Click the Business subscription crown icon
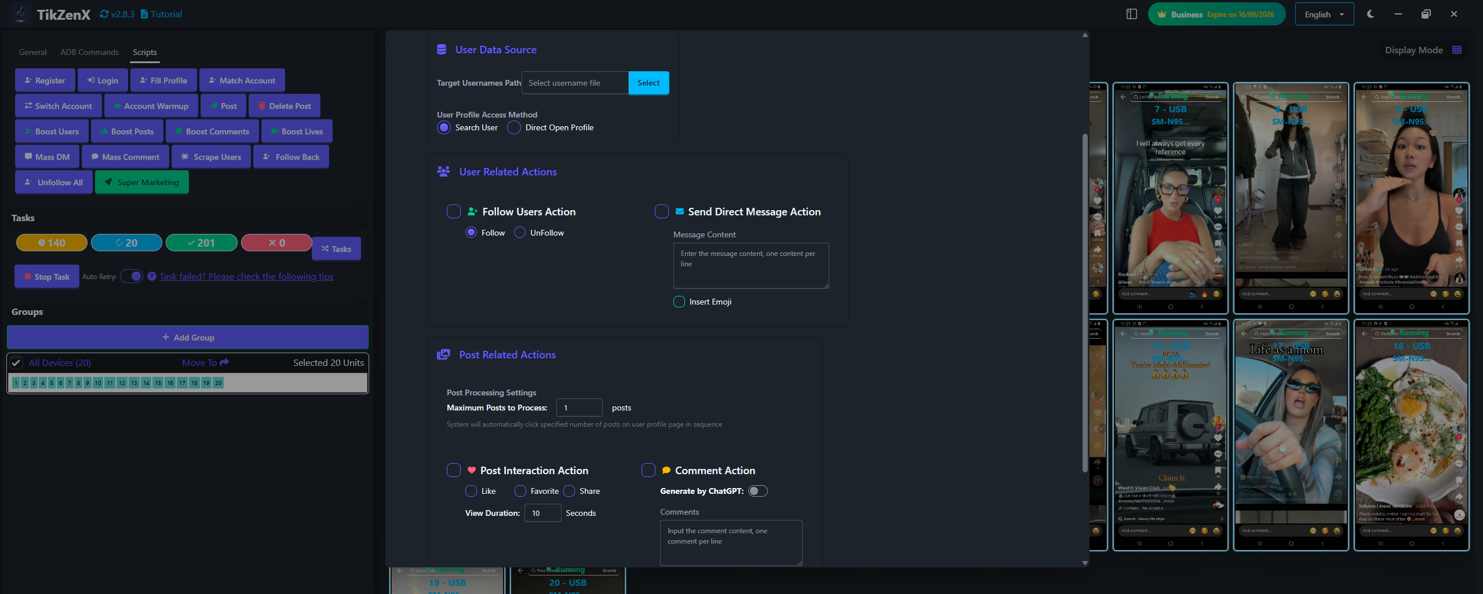The width and height of the screenshot is (1483, 594). pyautogui.click(x=1162, y=13)
